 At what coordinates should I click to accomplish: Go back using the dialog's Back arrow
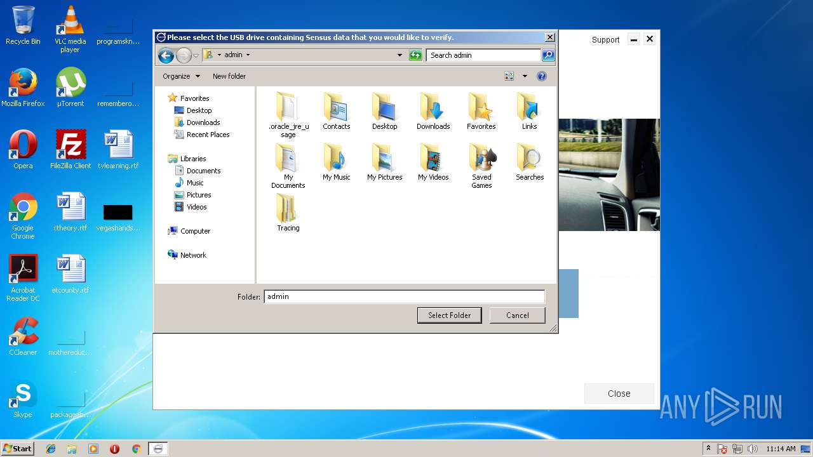[x=166, y=55]
